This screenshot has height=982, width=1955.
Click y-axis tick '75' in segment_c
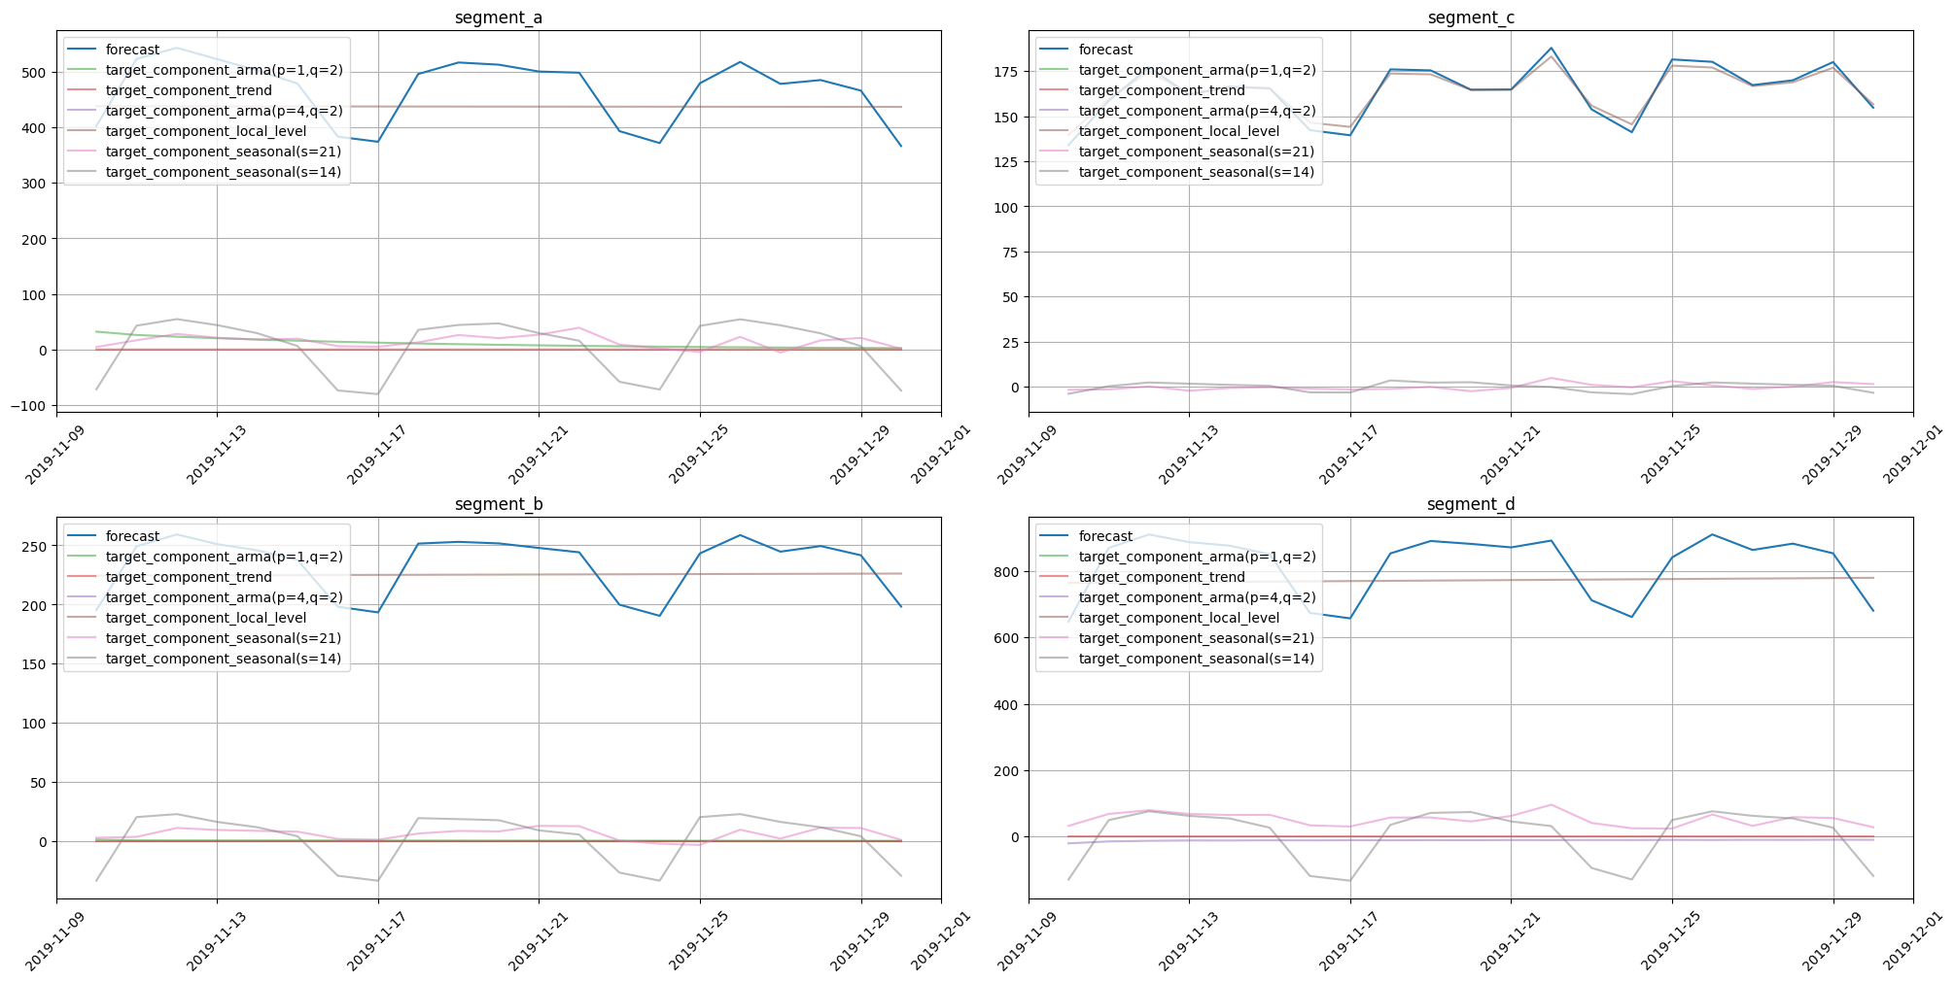[1012, 253]
